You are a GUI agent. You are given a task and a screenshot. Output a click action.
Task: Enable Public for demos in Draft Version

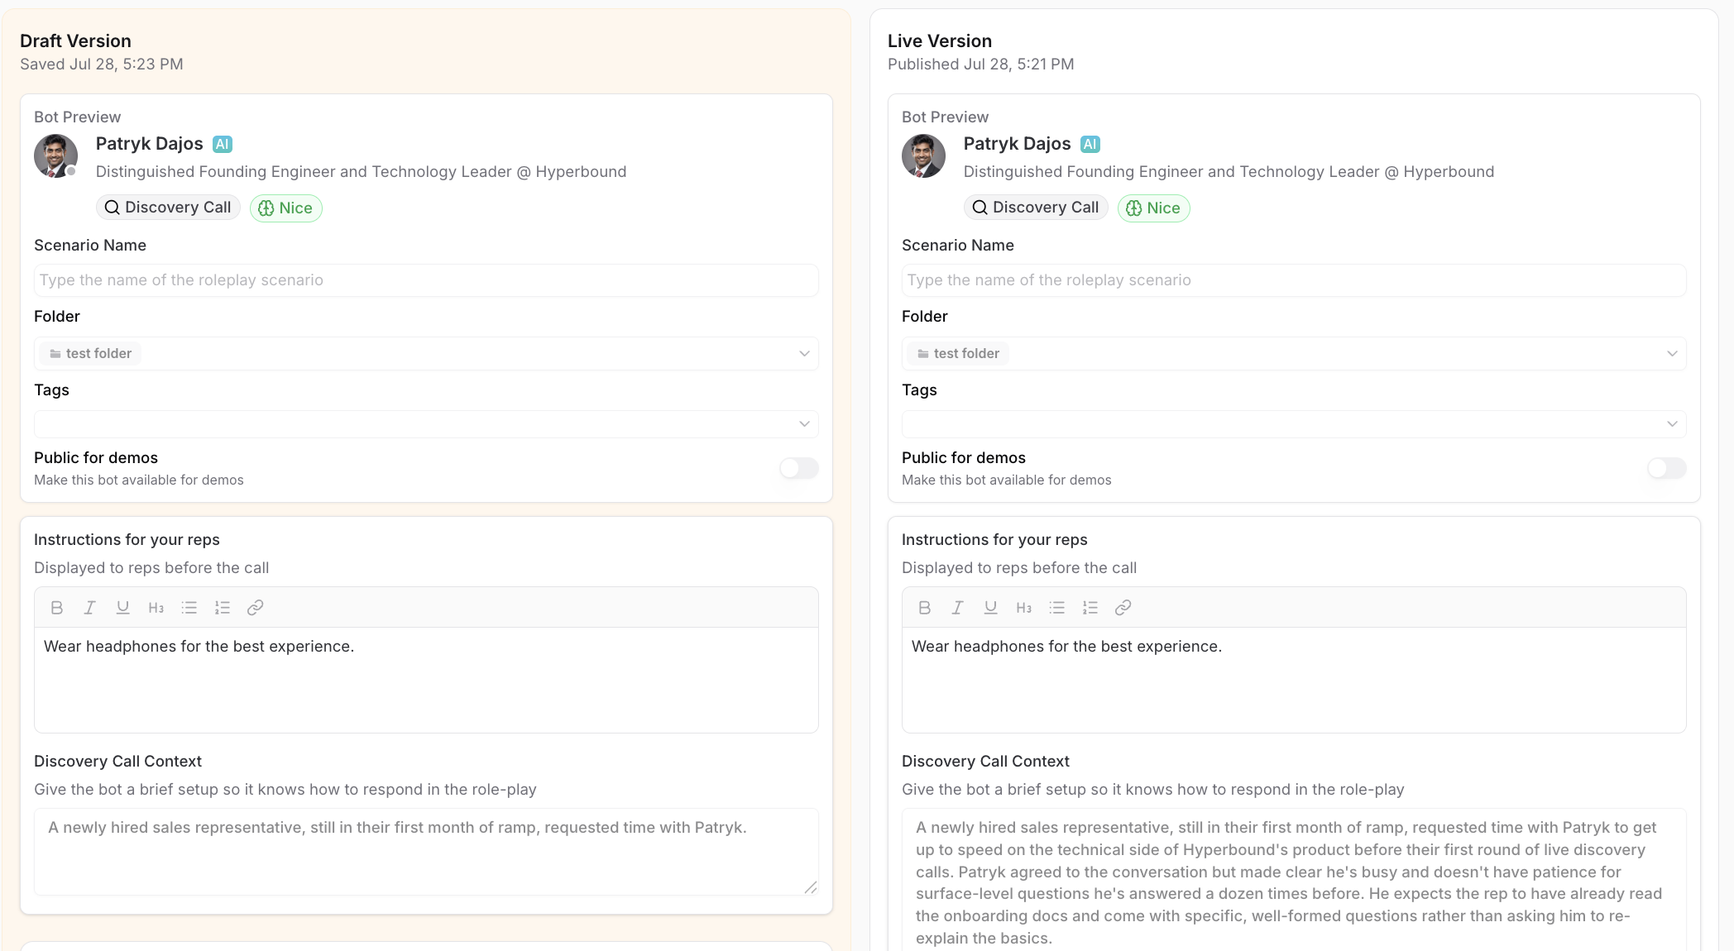(x=799, y=468)
